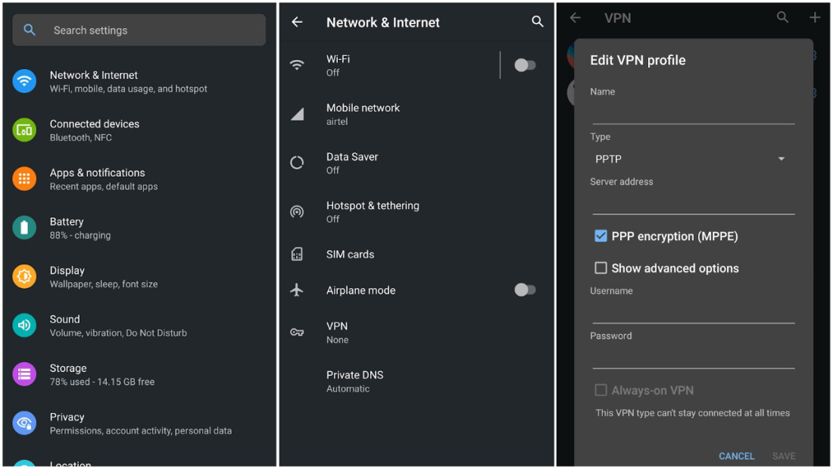Open the Privacy settings row
The image size is (833, 469).
[x=139, y=424]
